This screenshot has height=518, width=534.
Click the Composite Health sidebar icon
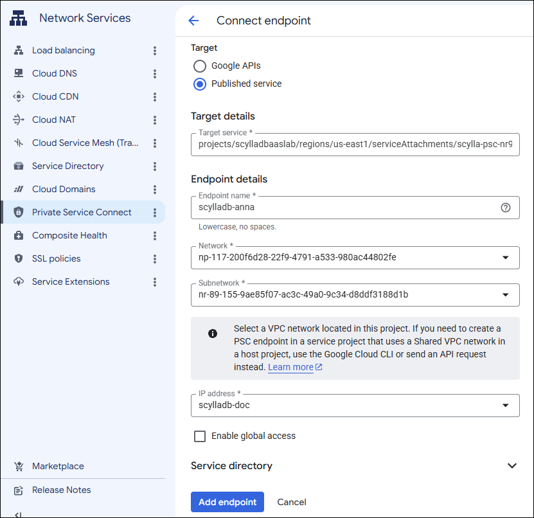pyautogui.click(x=19, y=235)
